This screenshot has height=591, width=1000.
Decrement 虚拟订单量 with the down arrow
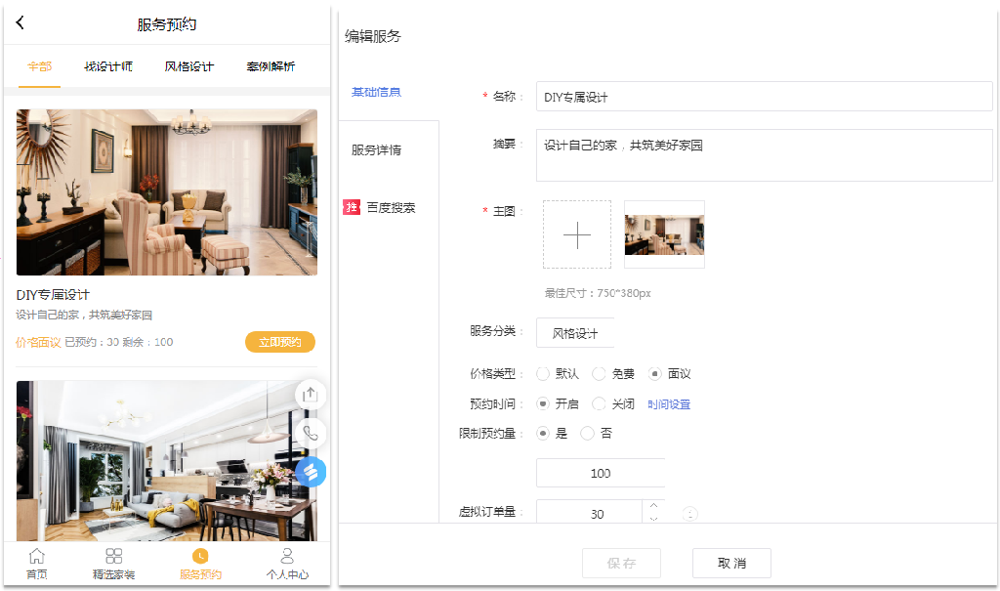[x=653, y=519]
